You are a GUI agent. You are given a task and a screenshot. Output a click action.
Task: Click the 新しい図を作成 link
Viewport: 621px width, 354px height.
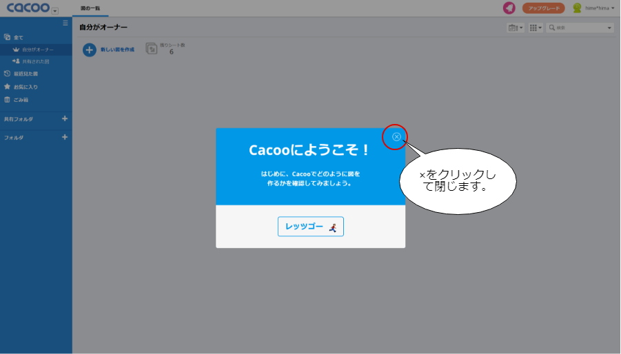[117, 50]
